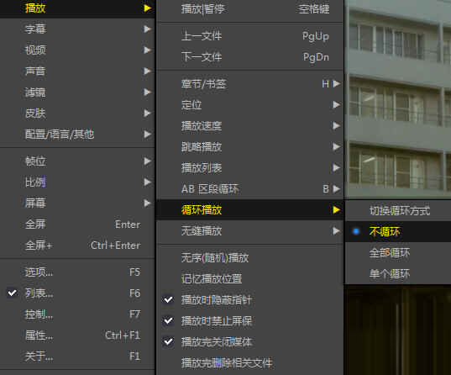
Task: Open the 滤镜 submenu
Action: (77, 92)
